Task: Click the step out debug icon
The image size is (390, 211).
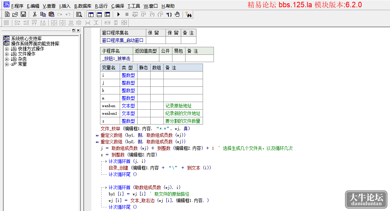Action: coord(160,15)
